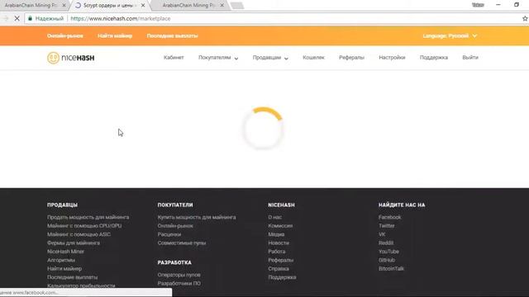Open Онлайн-рынок in the orange bar

click(65, 35)
